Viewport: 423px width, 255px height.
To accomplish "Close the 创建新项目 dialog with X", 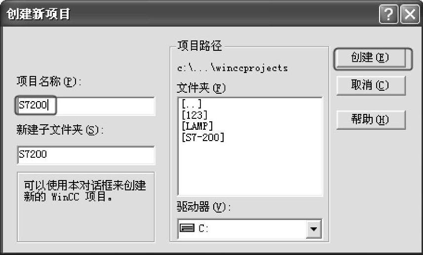I will (x=409, y=14).
